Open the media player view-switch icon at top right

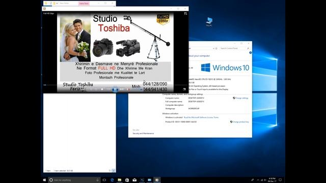click(185, 14)
